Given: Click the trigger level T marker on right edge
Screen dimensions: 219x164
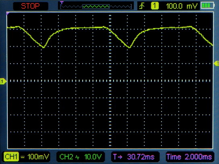Looking at the screenshot, I should pos(217,64).
